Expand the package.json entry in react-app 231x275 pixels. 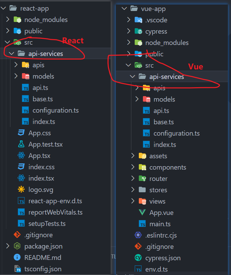click(x=8, y=246)
